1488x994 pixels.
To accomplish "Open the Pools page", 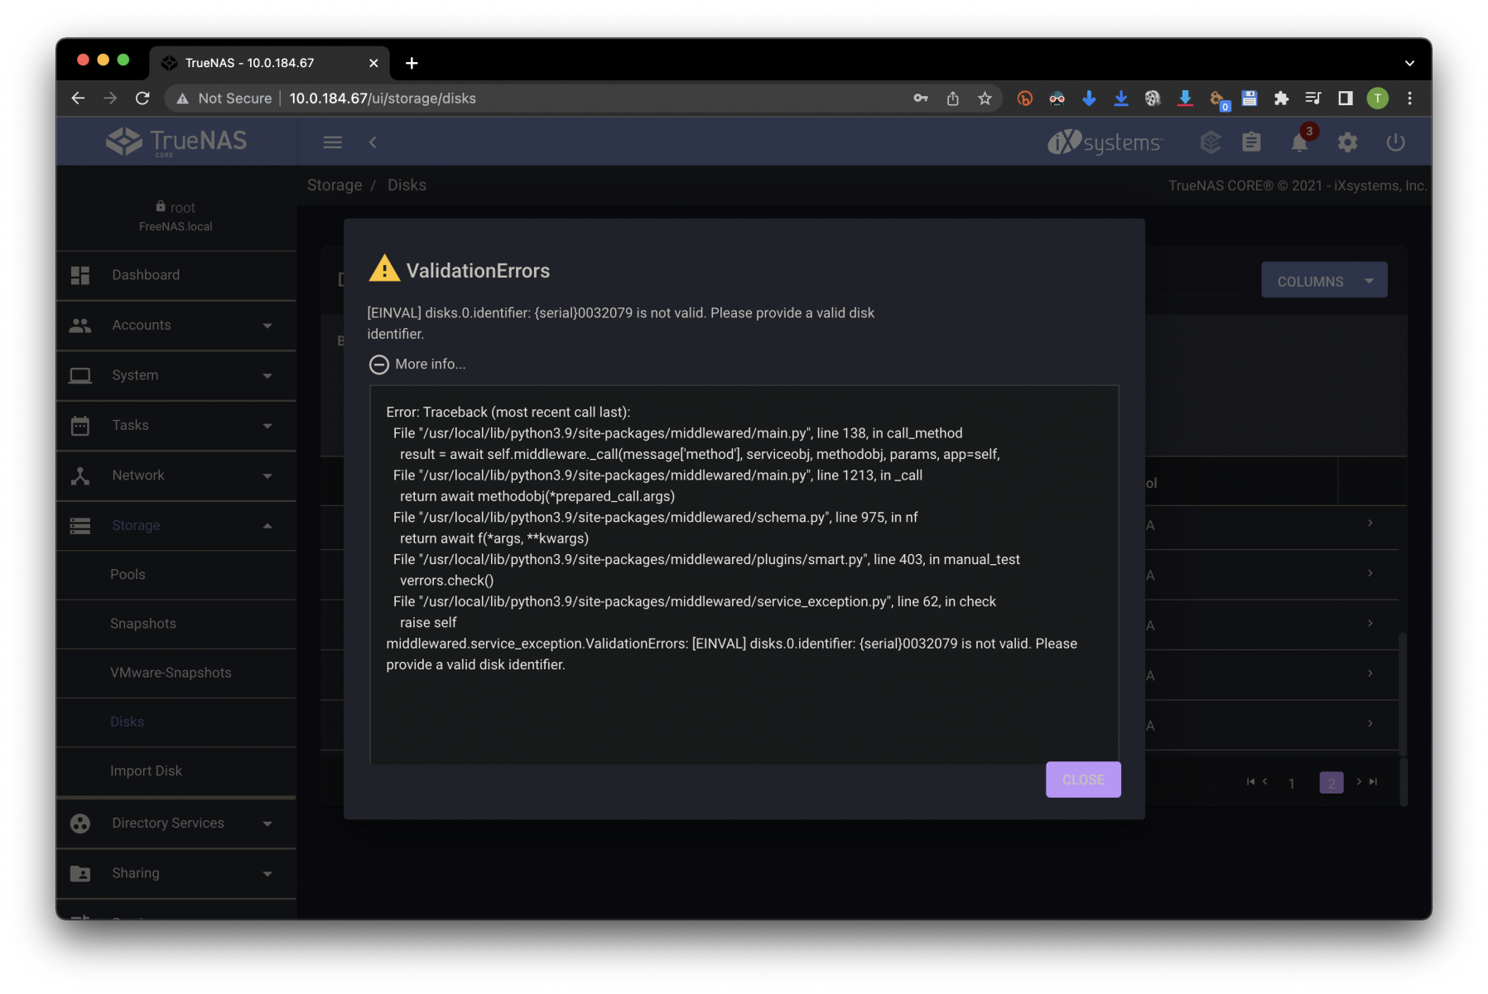I will point(176,575).
